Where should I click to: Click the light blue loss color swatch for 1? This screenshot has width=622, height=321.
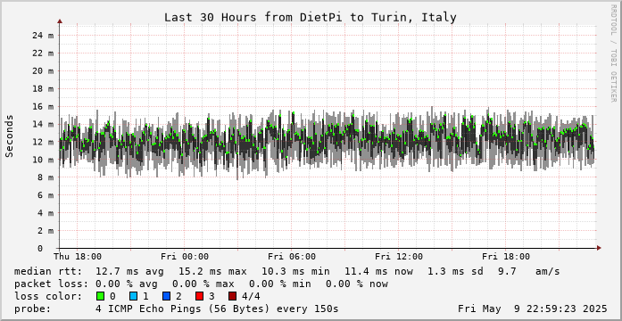point(133,296)
